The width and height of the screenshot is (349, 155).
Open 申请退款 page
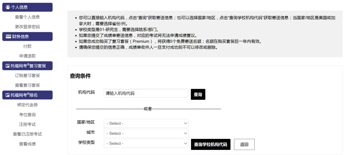click(27, 56)
